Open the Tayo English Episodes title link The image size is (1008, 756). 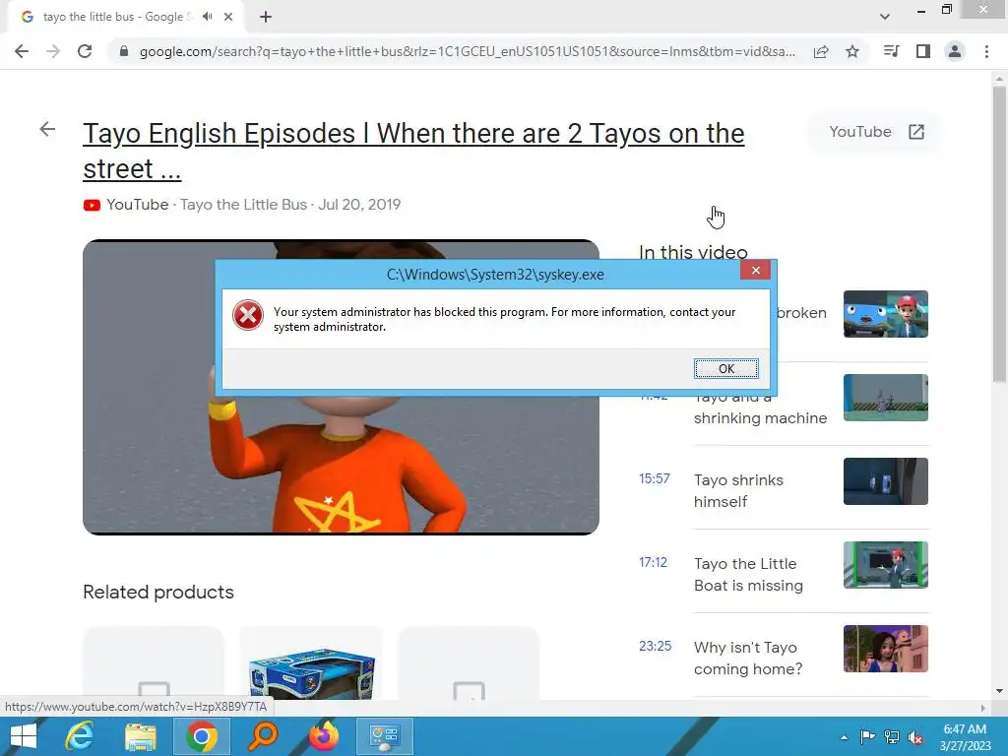[x=413, y=151]
